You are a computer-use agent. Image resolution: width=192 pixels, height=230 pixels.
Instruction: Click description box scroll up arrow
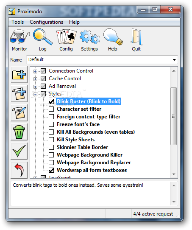point(174,186)
